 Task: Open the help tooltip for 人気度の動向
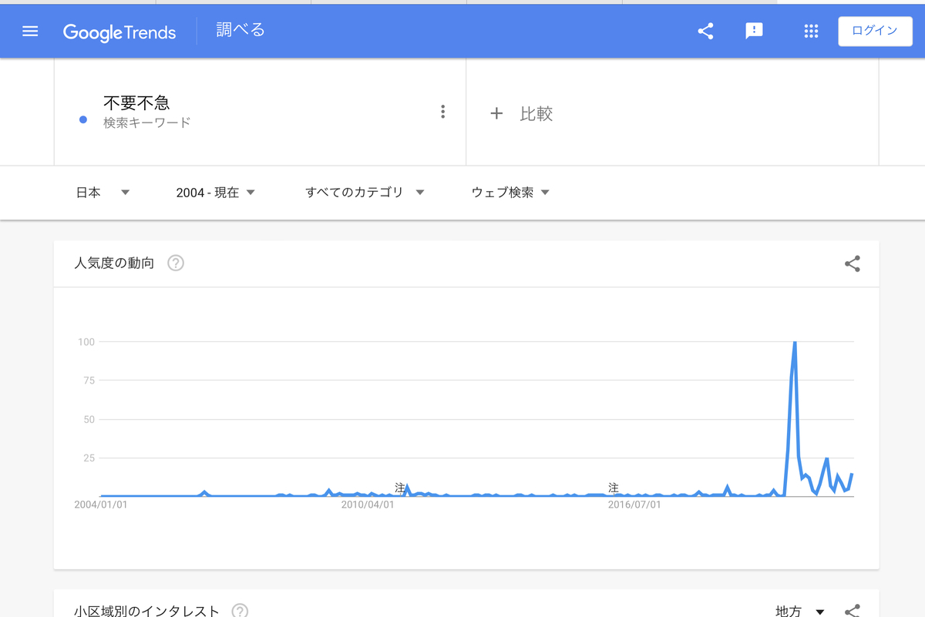(x=176, y=263)
